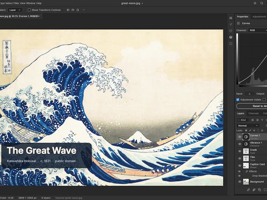
Task: Click the brightness icon in title bar
Action: click(x=255, y=3)
